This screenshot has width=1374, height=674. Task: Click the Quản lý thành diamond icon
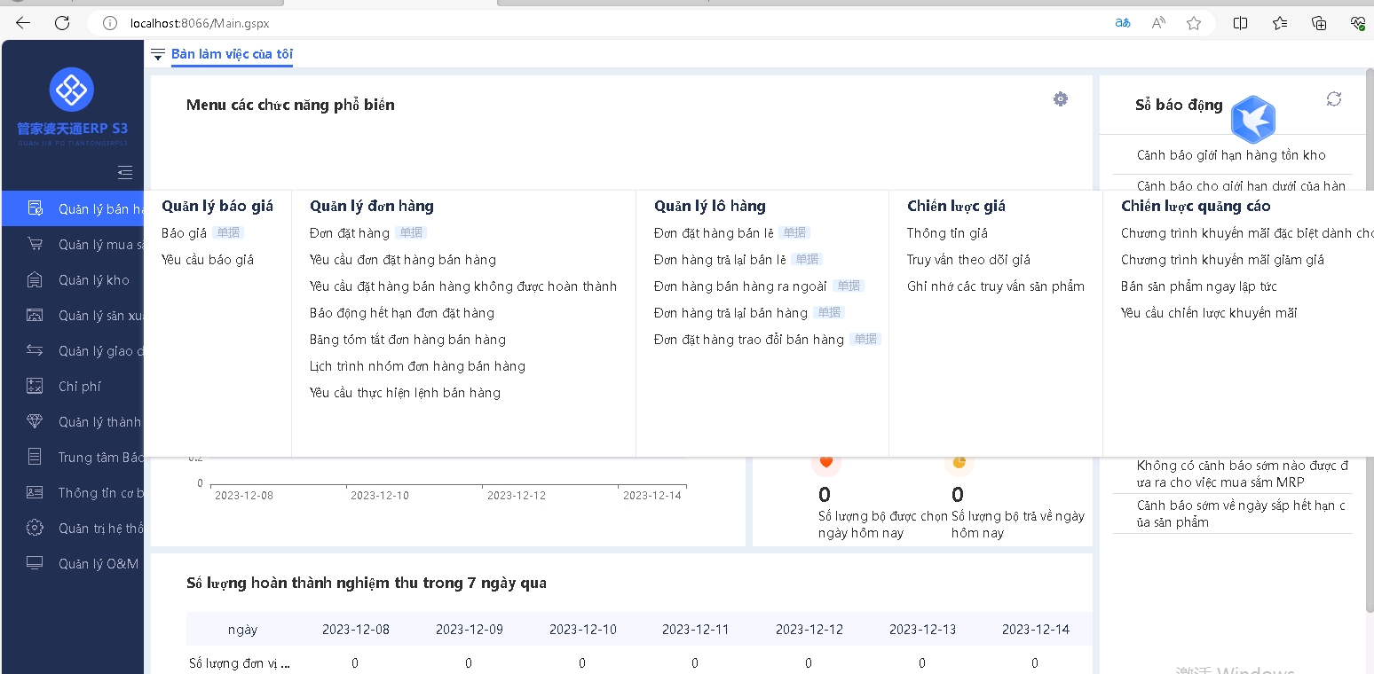(35, 421)
